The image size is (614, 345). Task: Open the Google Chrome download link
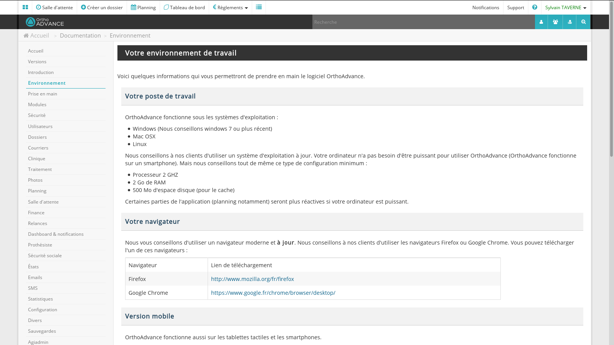(x=273, y=293)
